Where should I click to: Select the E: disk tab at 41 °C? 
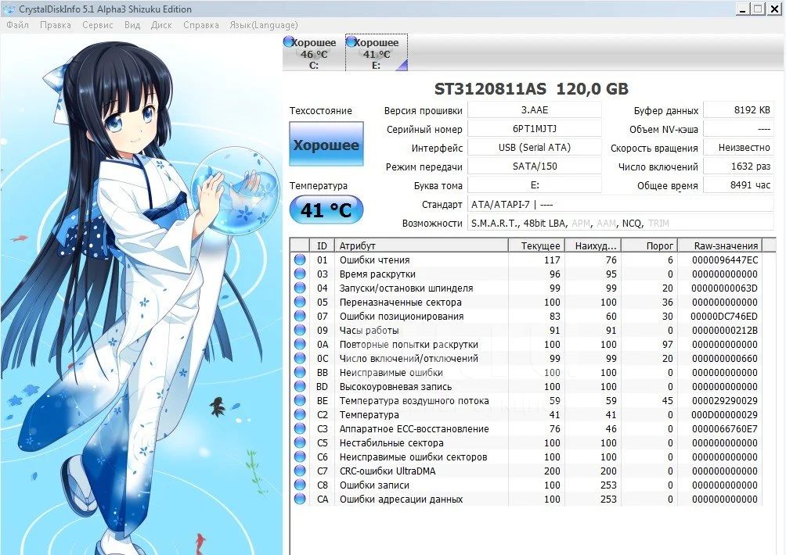tap(377, 53)
